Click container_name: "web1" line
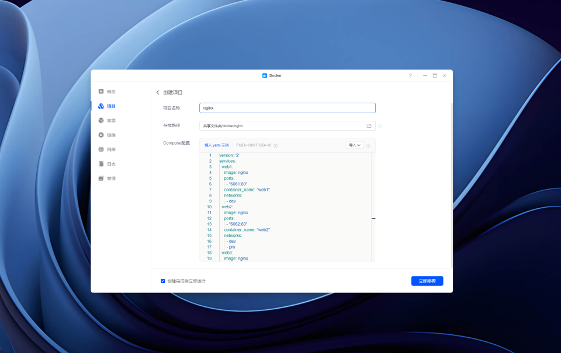The width and height of the screenshot is (561, 353). tap(247, 190)
